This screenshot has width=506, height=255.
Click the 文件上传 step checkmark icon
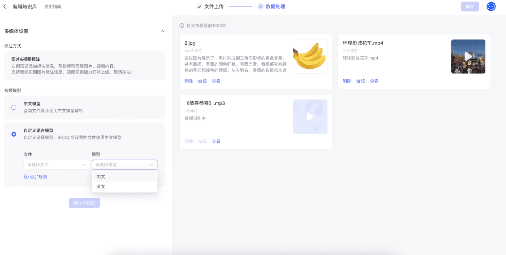199,7
